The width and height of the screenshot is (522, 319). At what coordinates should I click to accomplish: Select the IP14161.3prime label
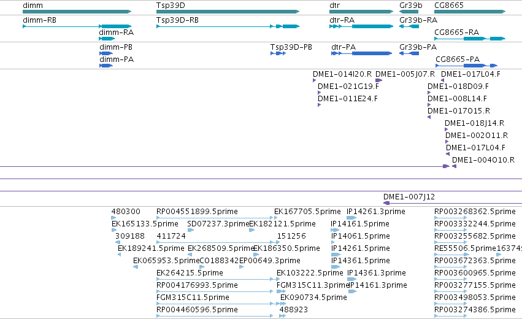click(377, 285)
